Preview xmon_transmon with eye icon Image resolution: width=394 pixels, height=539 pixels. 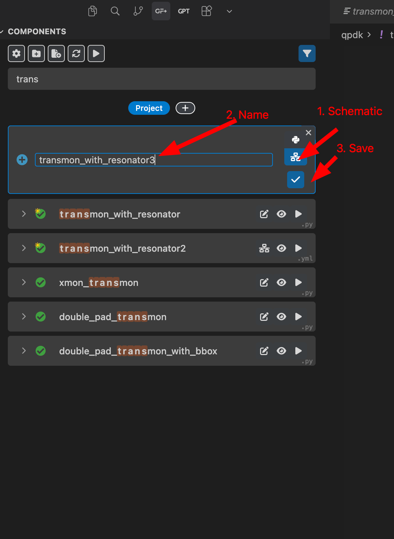click(281, 282)
